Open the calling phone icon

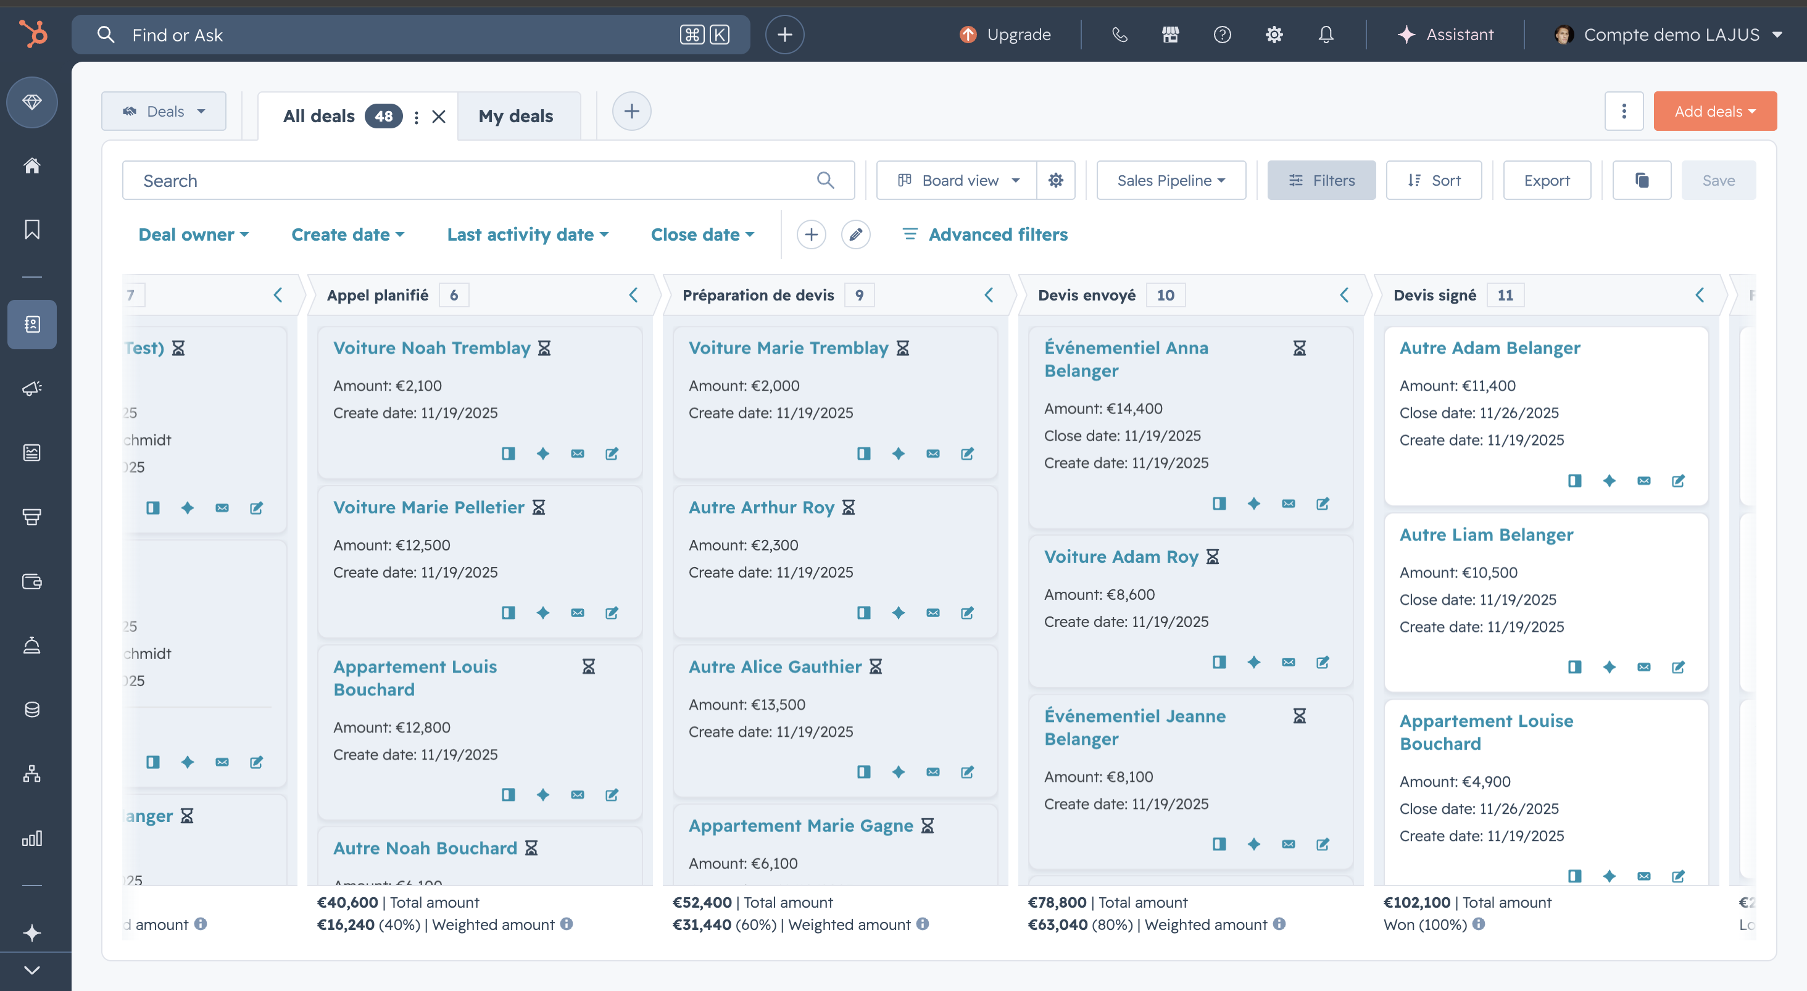click(x=1119, y=35)
